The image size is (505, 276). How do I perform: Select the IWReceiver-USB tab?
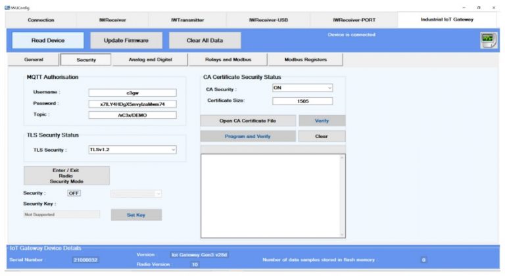268,20
